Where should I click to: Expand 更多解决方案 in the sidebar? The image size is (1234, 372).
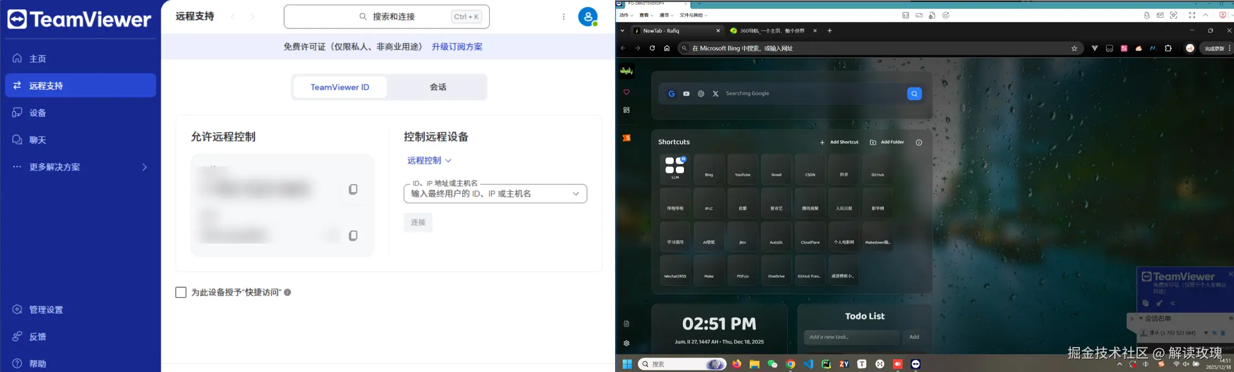pyautogui.click(x=80, y=167)
